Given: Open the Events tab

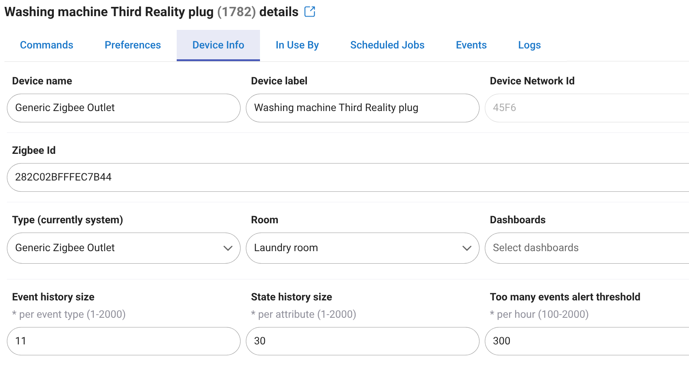Looking at the screenshot, I should tap(471, 45).
